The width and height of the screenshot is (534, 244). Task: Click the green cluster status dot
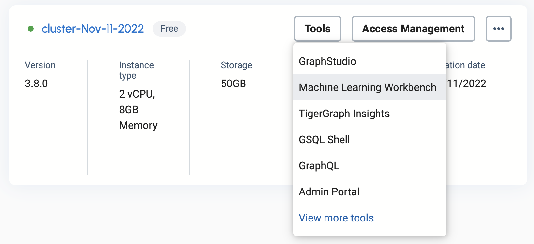click(31, 29)
